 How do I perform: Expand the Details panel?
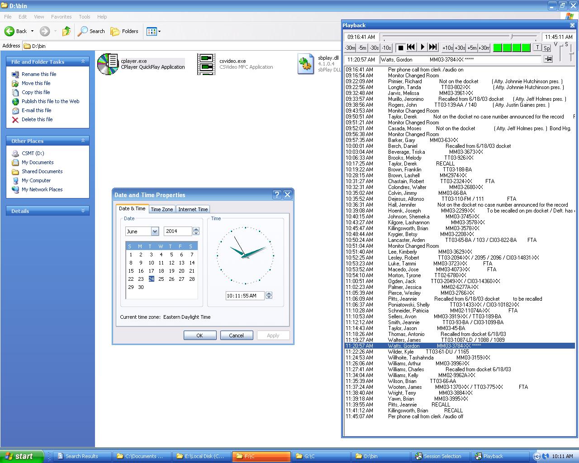(83, 211)
